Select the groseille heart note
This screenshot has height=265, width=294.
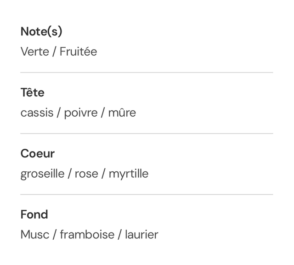pos(42,174)
